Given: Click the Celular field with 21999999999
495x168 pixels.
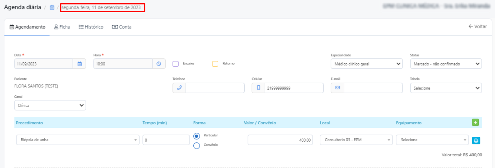Looking at the screenshot, I should click(294, 88).
